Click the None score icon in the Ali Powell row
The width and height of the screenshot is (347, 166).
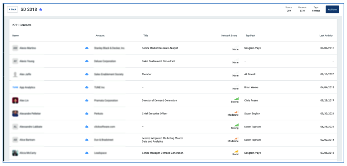click(236, 73)
